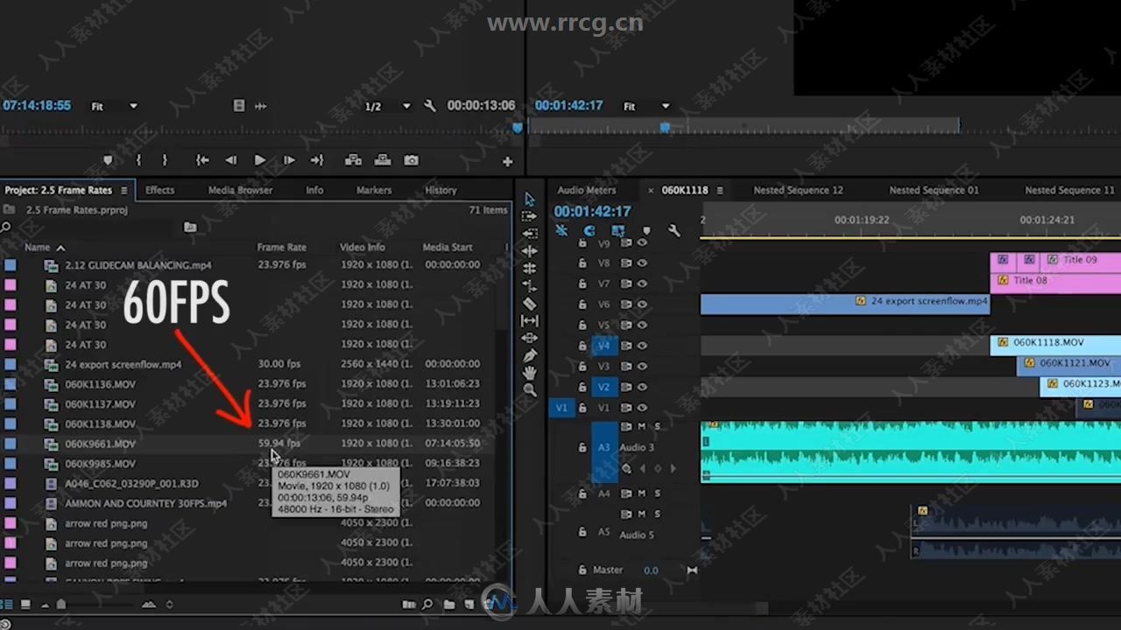Click Export Frame camera icon
The width and height of the screenshot is (1121, 630).
tap(411, 160)
